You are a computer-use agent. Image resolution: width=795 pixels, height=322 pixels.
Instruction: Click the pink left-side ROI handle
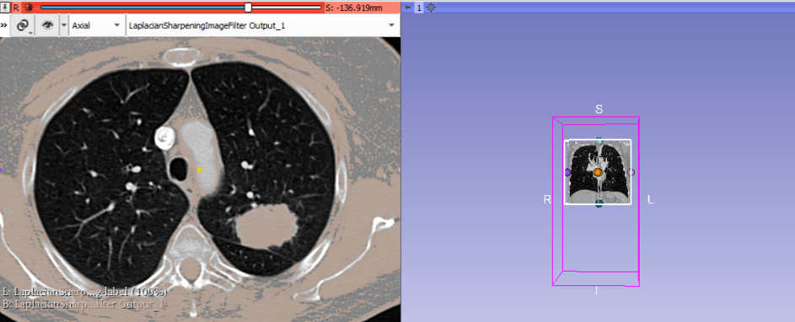tap(631, 172)
